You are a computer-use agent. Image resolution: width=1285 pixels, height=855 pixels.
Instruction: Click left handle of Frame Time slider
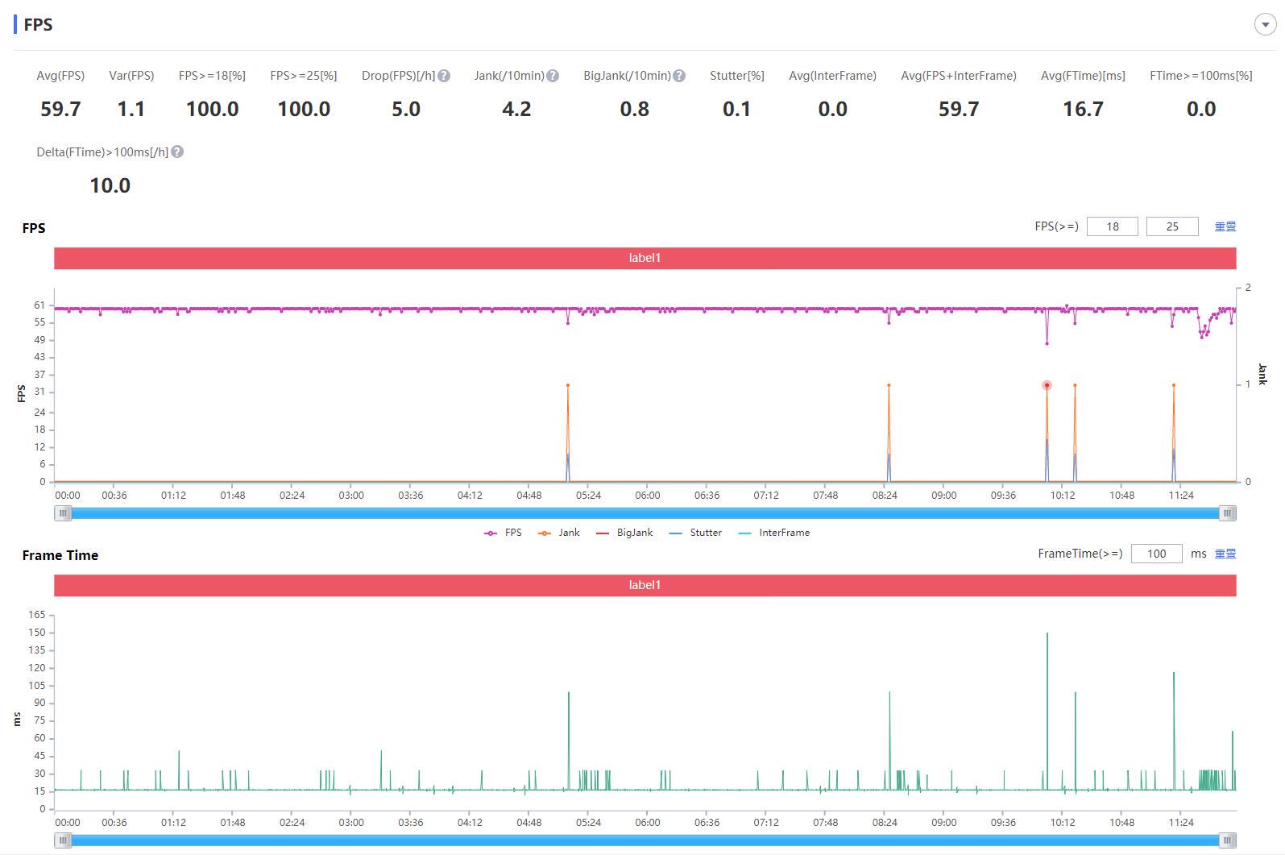[63, 840]
